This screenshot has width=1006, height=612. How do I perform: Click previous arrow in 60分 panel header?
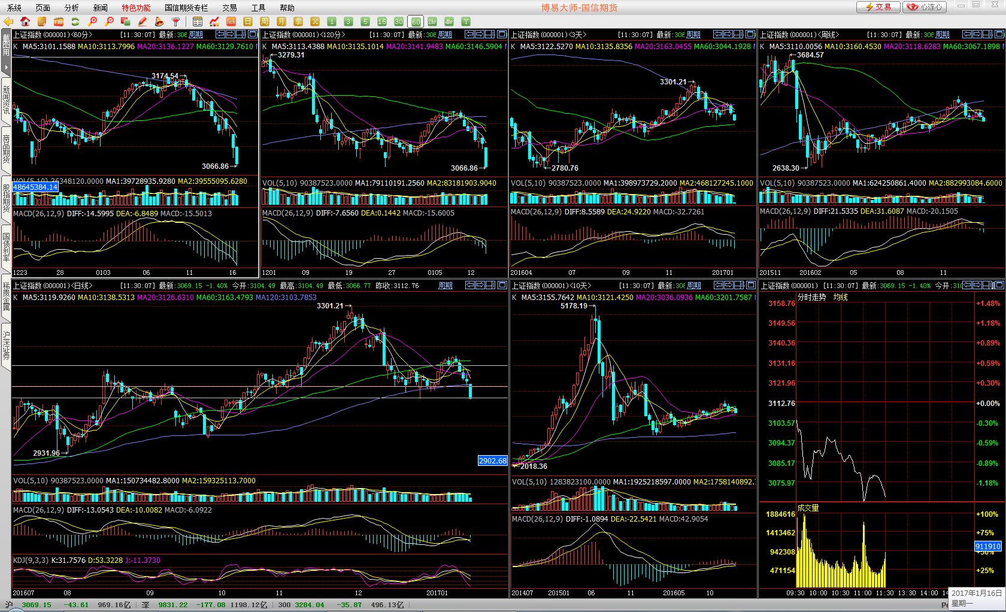[220, 34]
